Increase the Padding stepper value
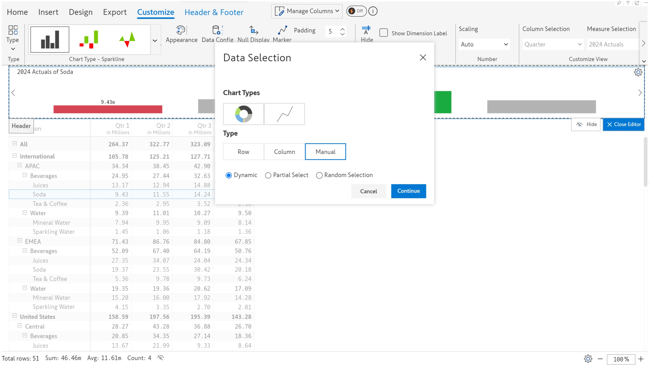 [343, 29]
